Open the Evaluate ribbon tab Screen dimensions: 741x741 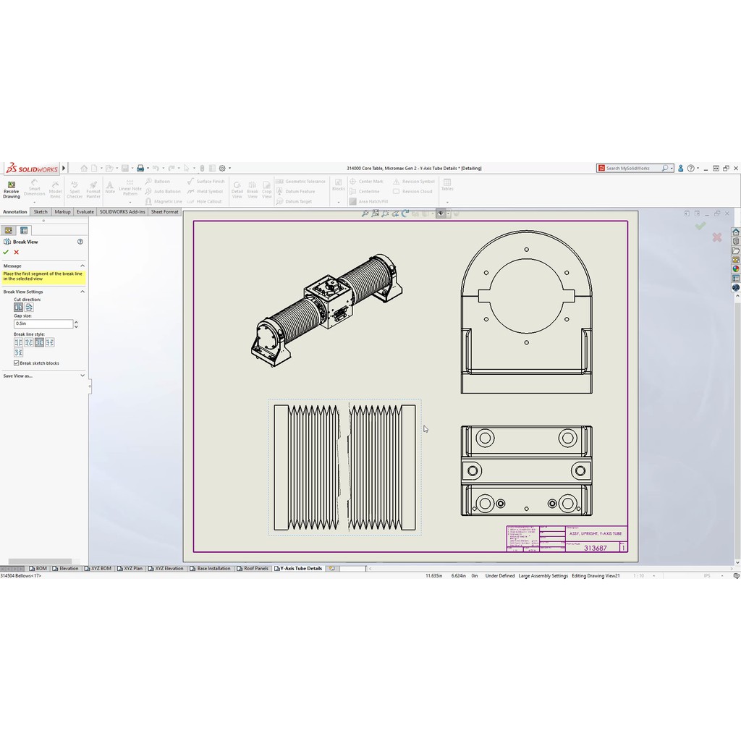click(x=85, y=212)
